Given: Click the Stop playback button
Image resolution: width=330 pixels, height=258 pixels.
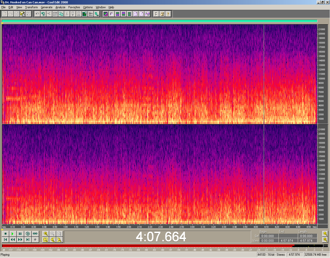Looking at the screenshot, I should click(x=5, y=234).
